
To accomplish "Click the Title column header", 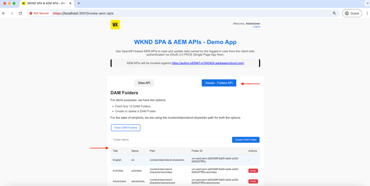I will pyautogui.click(x=115, y=151).
